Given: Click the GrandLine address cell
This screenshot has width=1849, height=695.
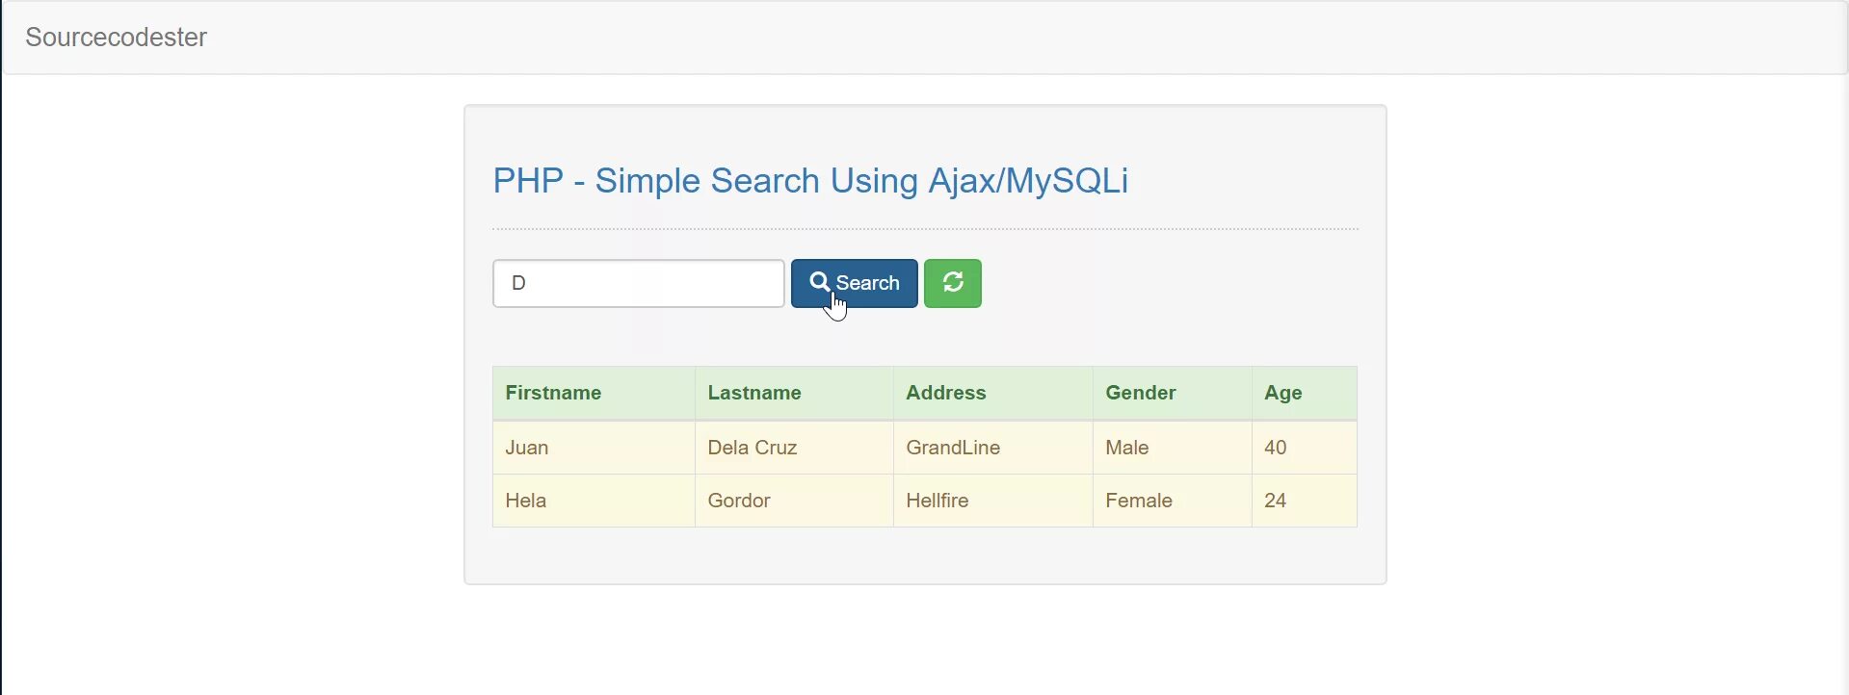Looking at the screenshot, I should 952,448.
